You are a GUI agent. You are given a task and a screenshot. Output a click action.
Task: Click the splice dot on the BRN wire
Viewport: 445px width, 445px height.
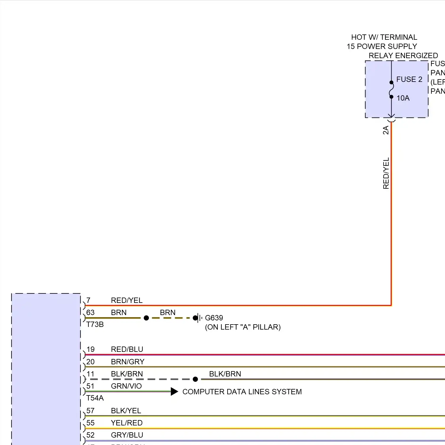(146, 318)
